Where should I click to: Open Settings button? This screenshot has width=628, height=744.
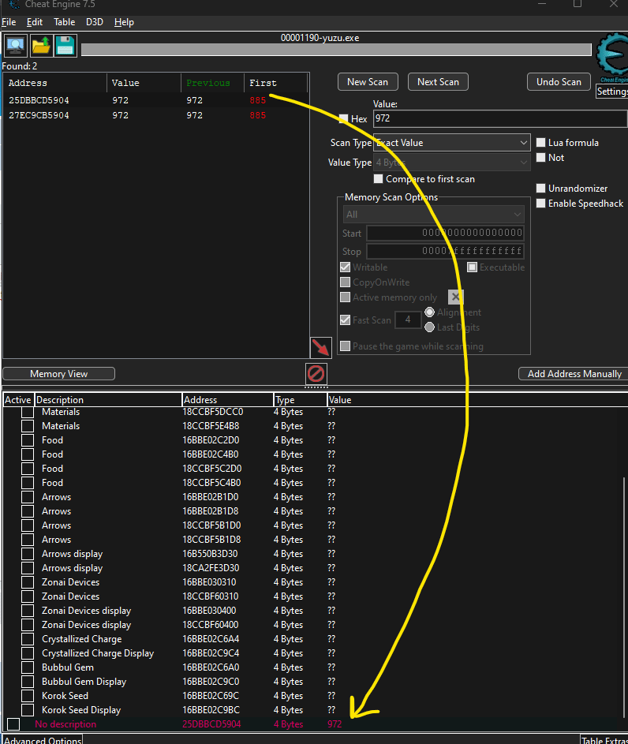click(612, 92)
